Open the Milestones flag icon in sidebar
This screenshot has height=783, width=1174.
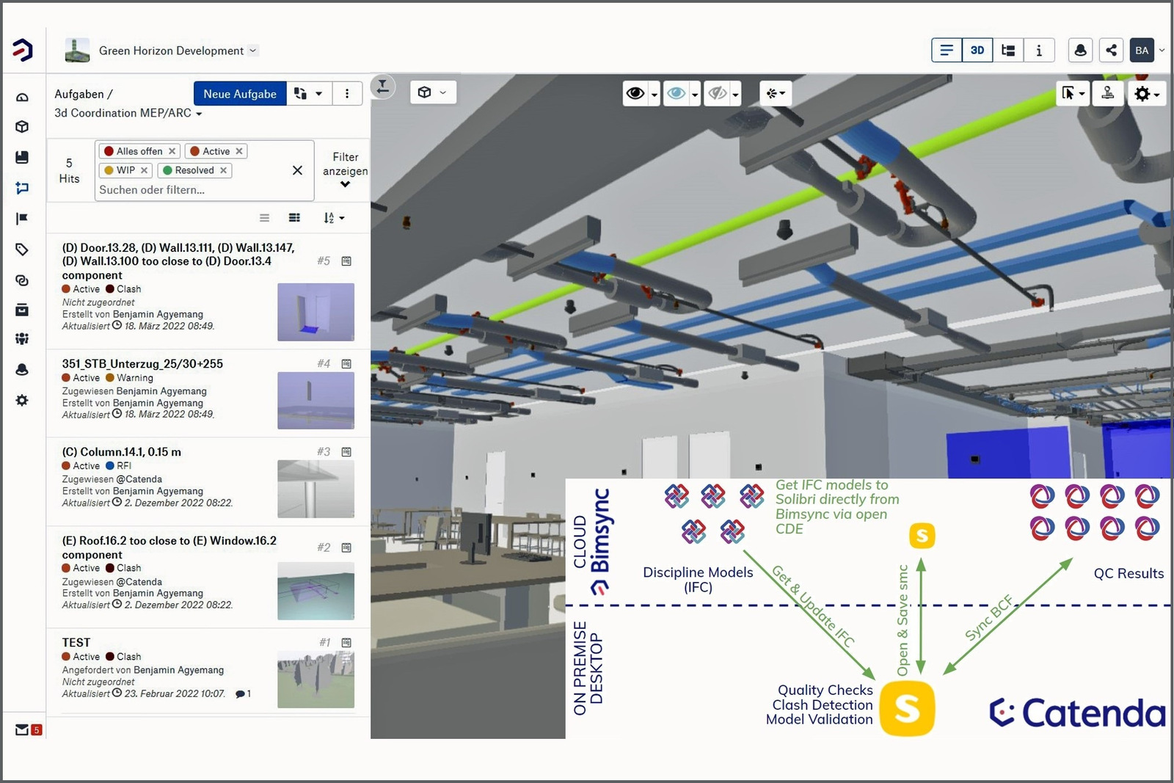pos(22,218)
